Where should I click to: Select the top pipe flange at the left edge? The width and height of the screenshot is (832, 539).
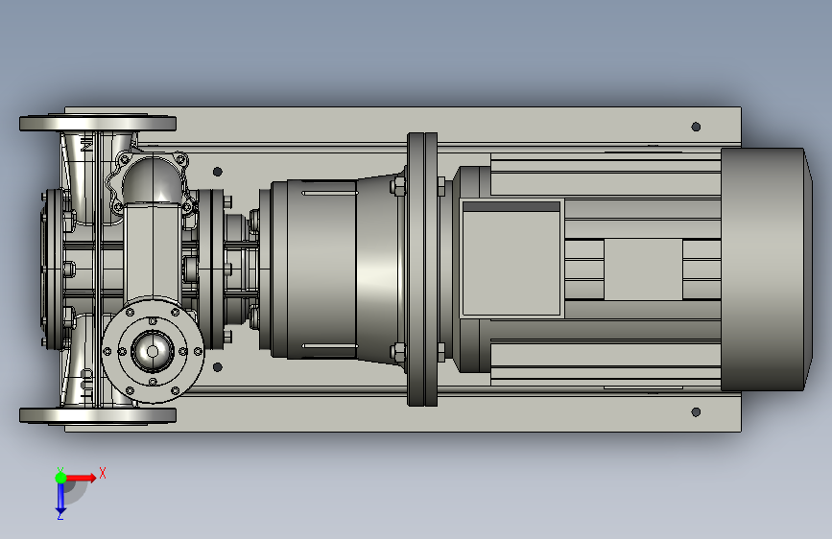[x=98, y=124]
